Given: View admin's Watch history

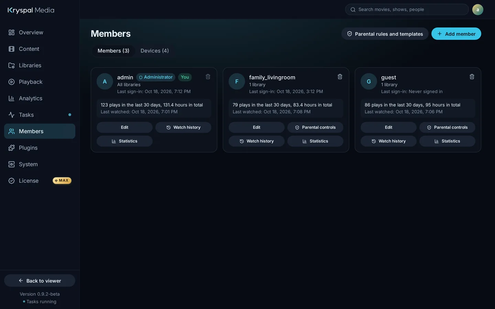Looking at the screenshot, I should pos(183,127).
